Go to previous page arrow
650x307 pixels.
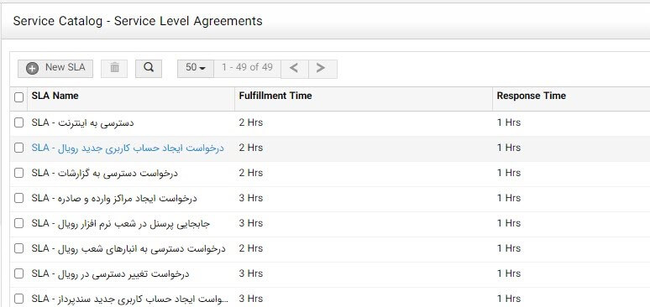[294, 69]
